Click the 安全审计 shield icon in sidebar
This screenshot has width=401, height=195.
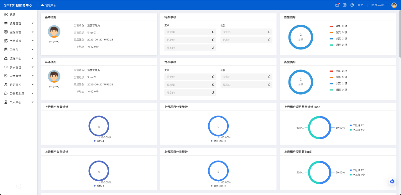(6, 76)
